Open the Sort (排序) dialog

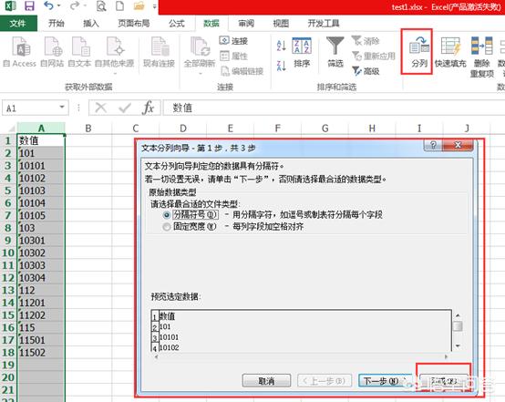[302, 52]
